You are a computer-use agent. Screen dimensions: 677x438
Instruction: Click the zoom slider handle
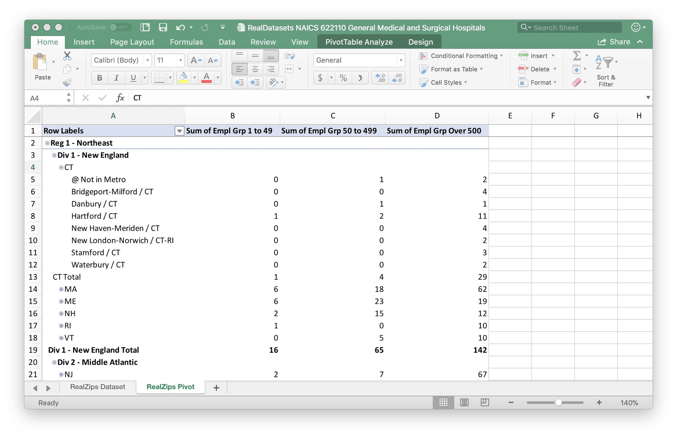pyautogui.click(x=558, y=402)
